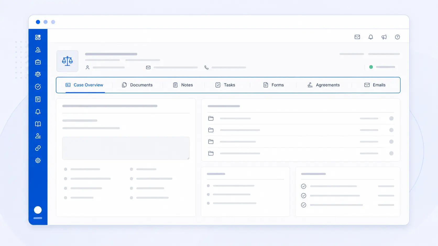Image resolution: width=438 pixels, height=246 pixels.
Task: Click the green status dot indicator
Action: 371,67
